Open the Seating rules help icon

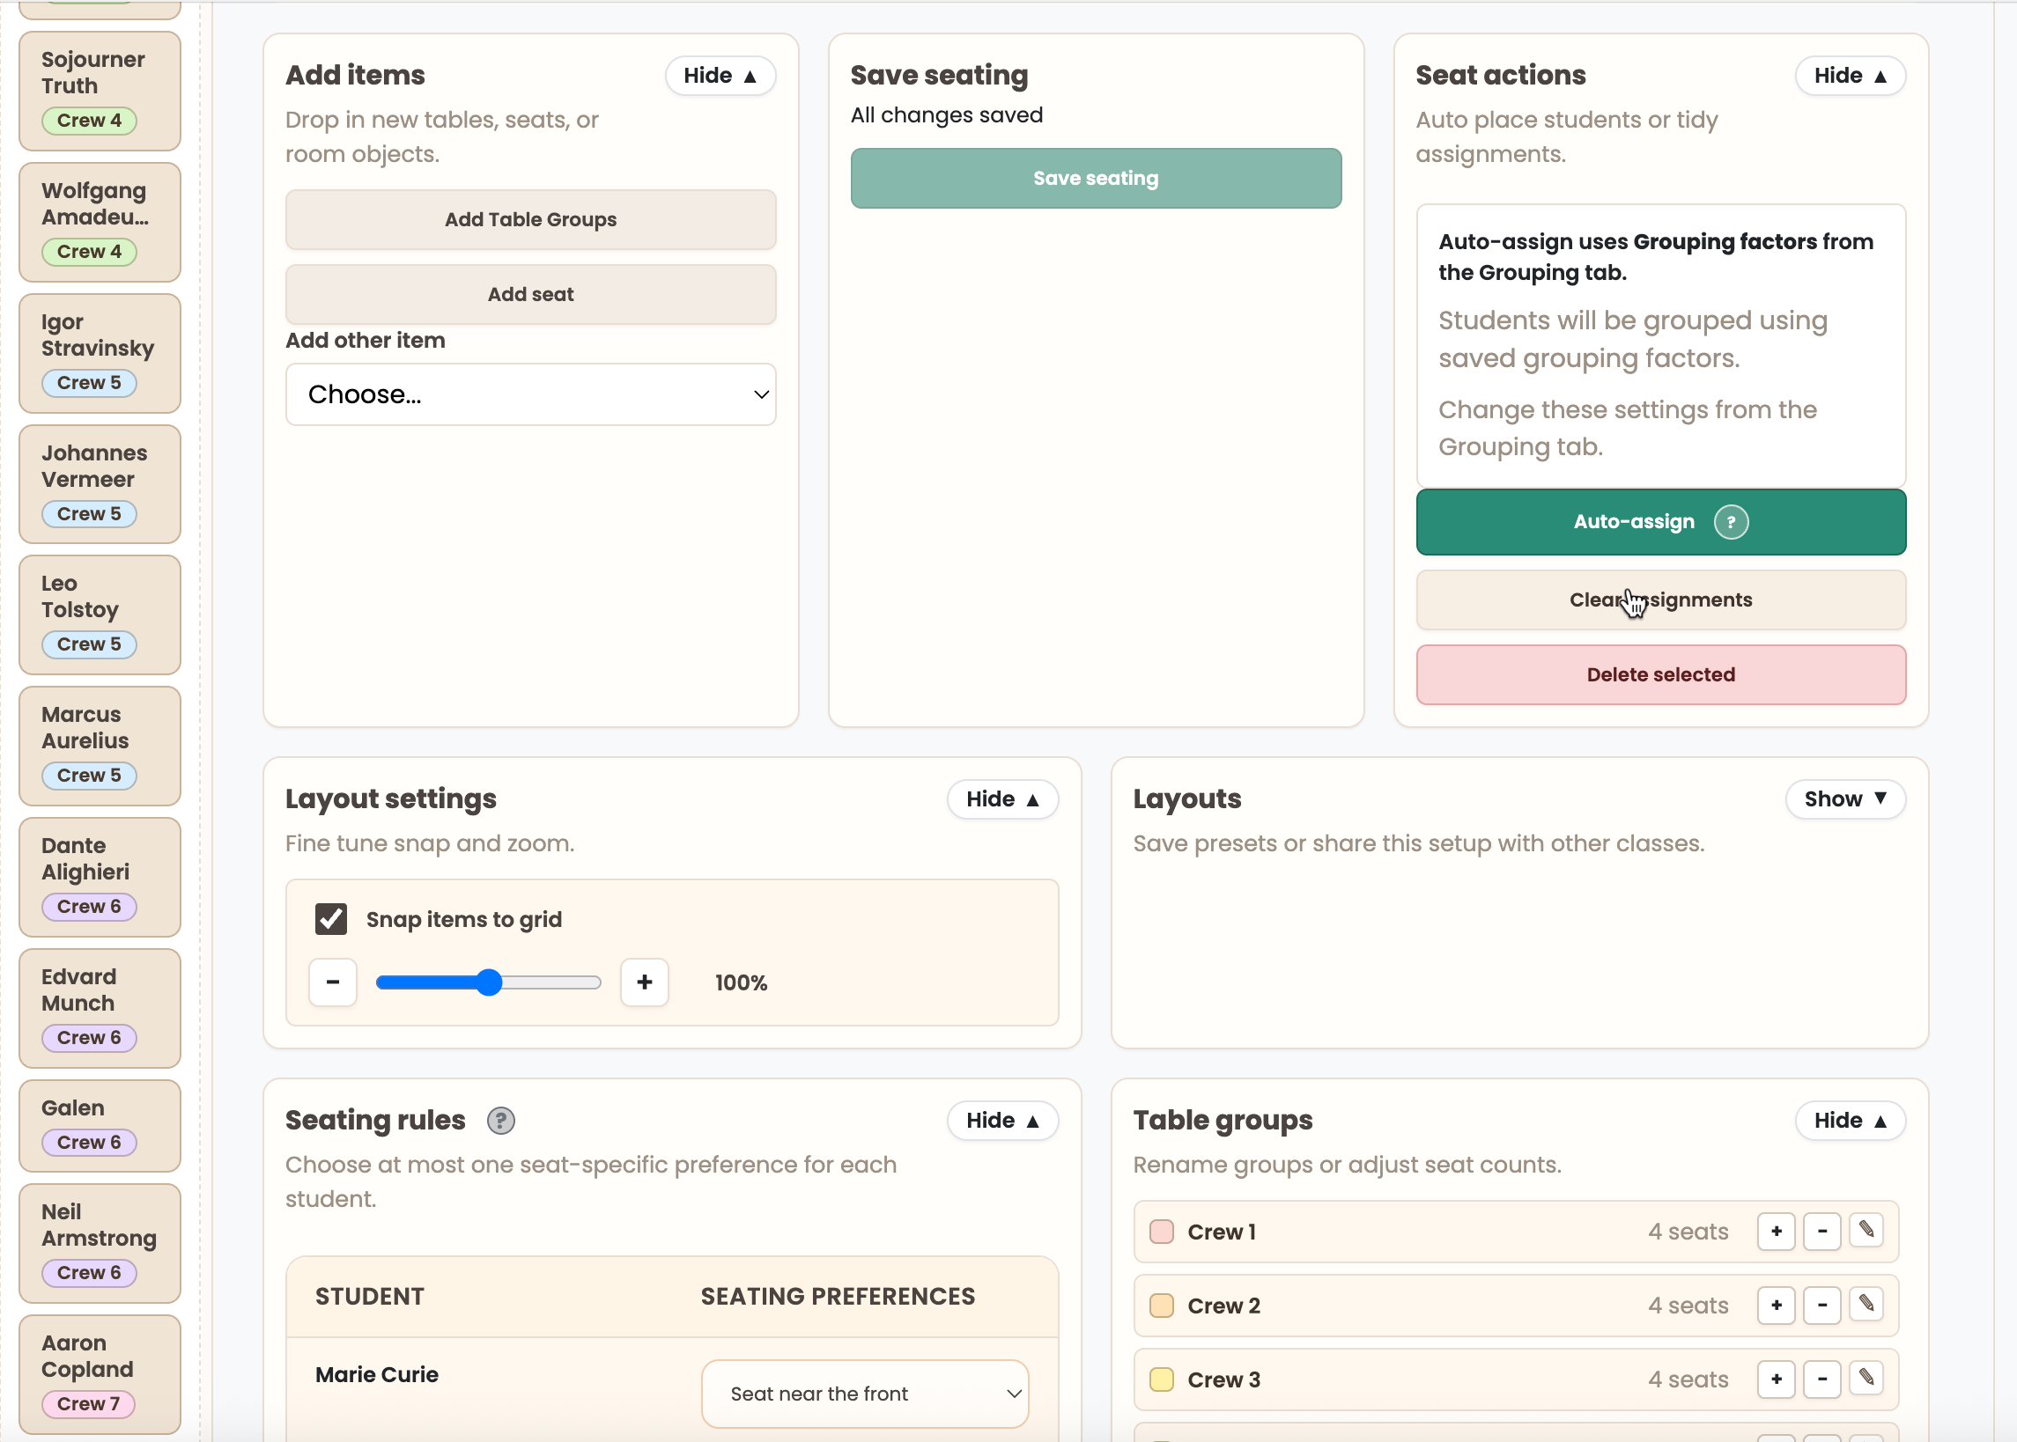pos(500,1120)
